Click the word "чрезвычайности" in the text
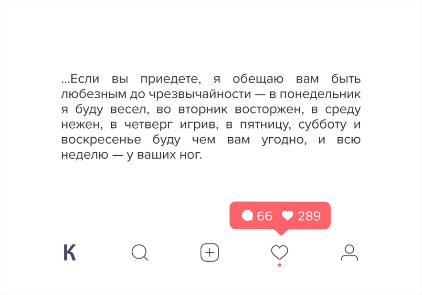 (x=200, y=94)
